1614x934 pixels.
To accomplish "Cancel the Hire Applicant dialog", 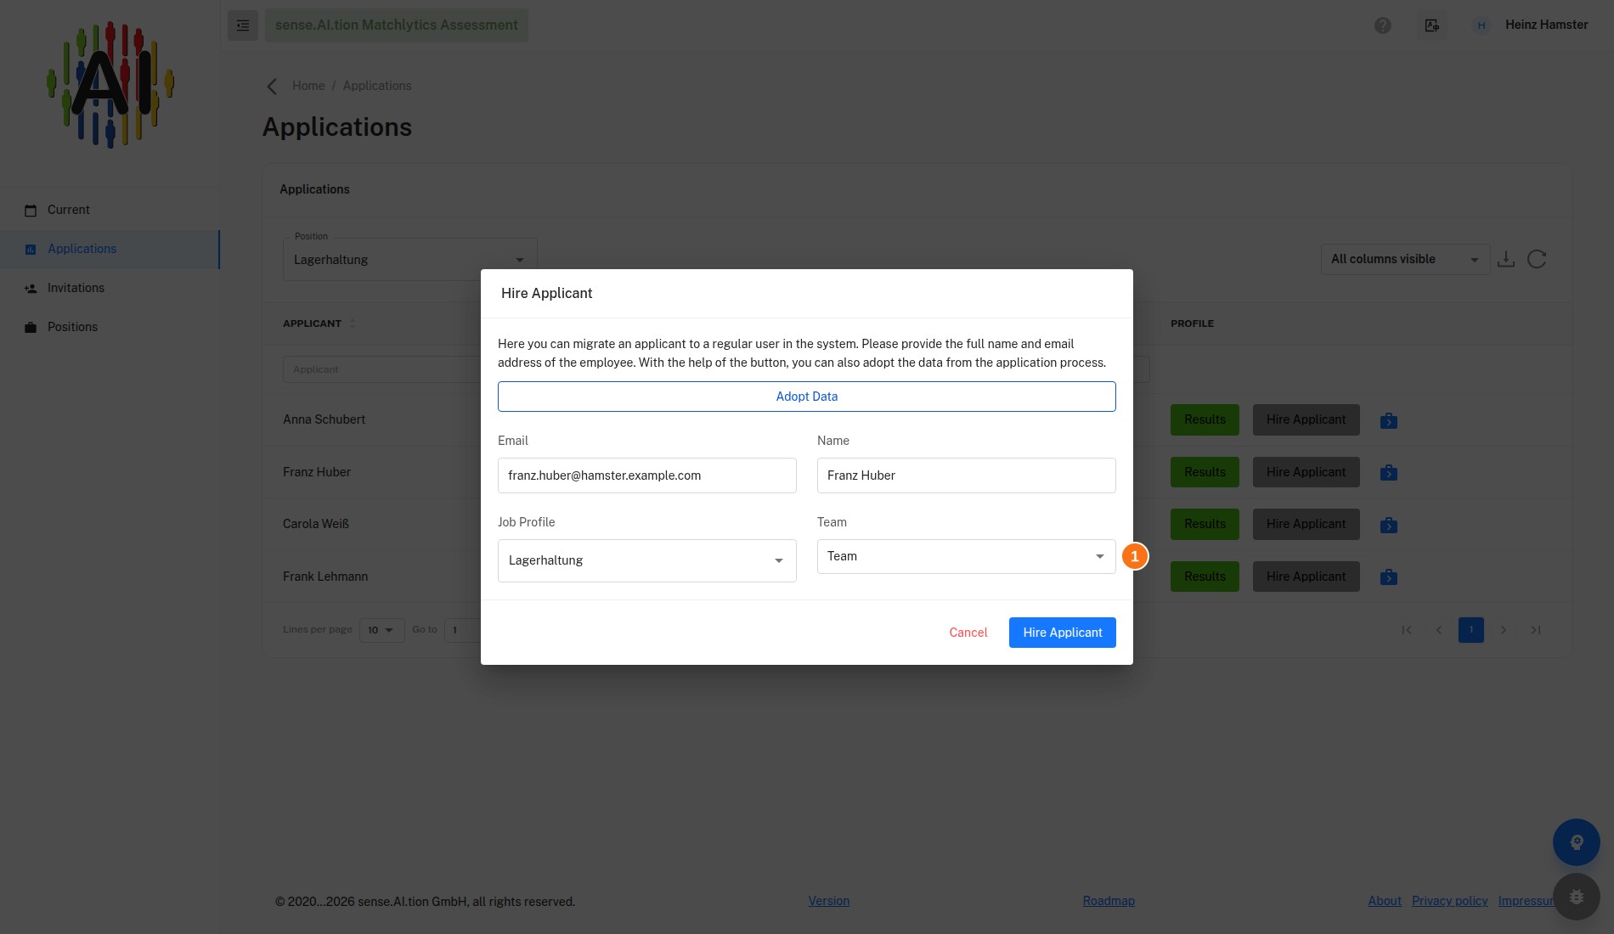I will (968, 633).
